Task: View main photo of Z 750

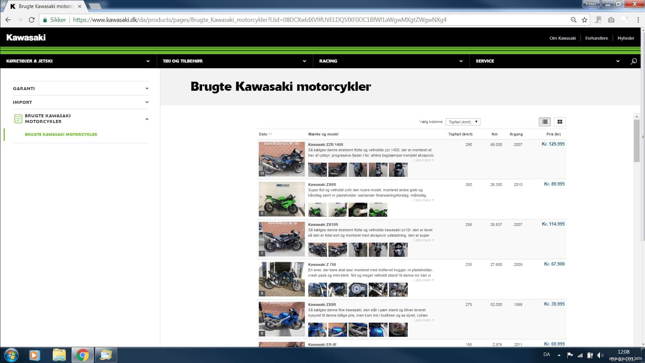Action: pyautogui.click(x=282, y=279)
